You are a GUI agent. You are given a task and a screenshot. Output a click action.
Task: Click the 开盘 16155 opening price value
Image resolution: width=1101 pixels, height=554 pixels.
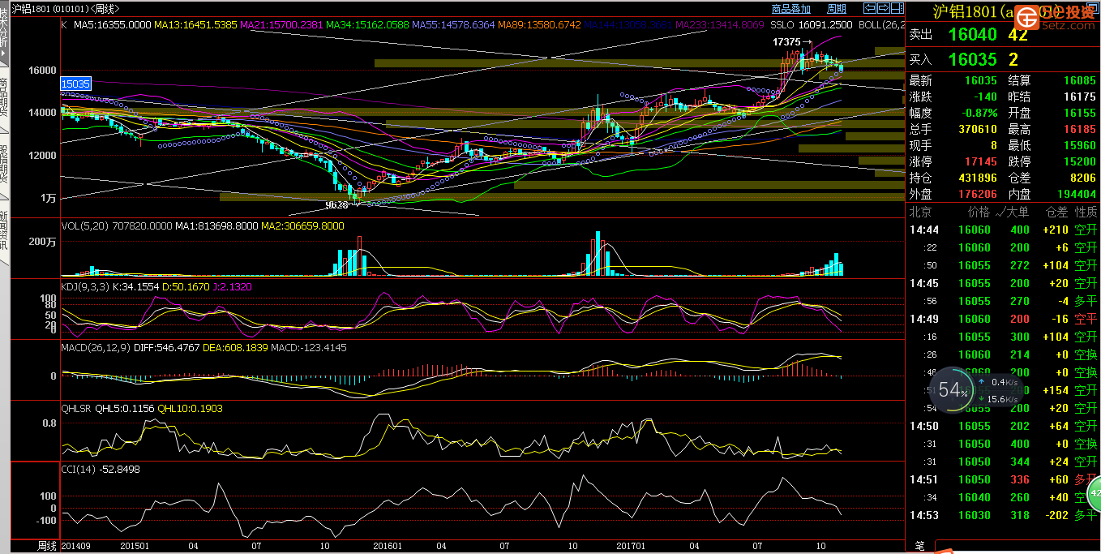pyautogui.click(x=1079, y=113)
